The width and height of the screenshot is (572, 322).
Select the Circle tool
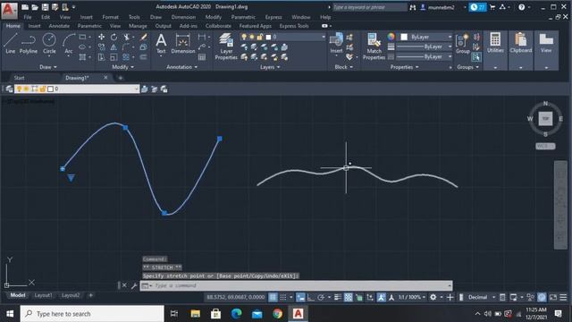pyautogui.click(x=49, y=44)
